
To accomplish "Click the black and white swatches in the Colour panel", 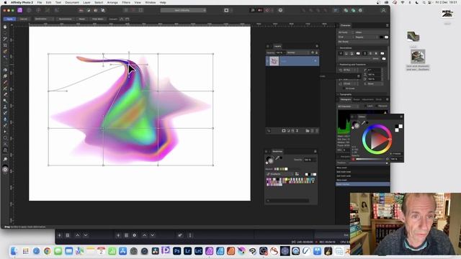I will pos(398,128).
